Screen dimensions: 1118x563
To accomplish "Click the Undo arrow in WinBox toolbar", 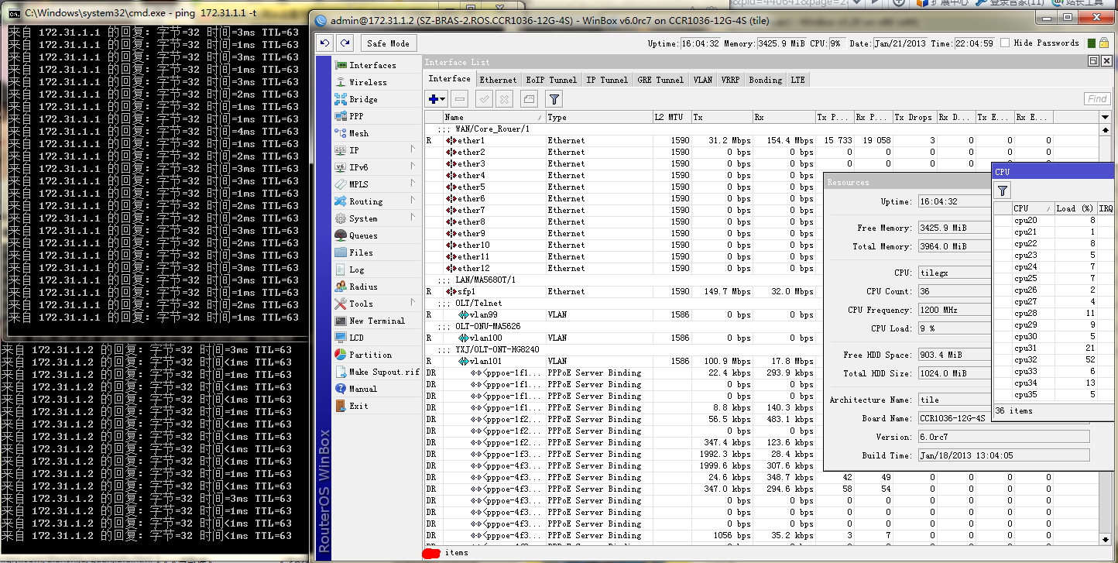I will tap(325, 43).
